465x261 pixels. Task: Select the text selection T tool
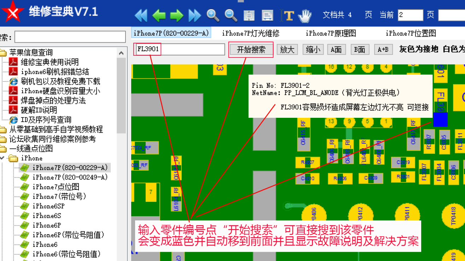pos(288,15)
